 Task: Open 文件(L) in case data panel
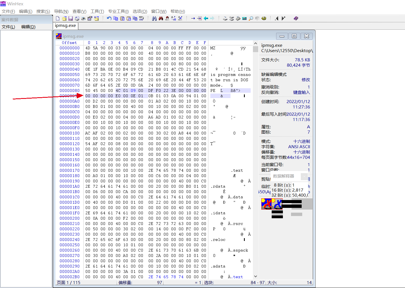pos(8,27)
